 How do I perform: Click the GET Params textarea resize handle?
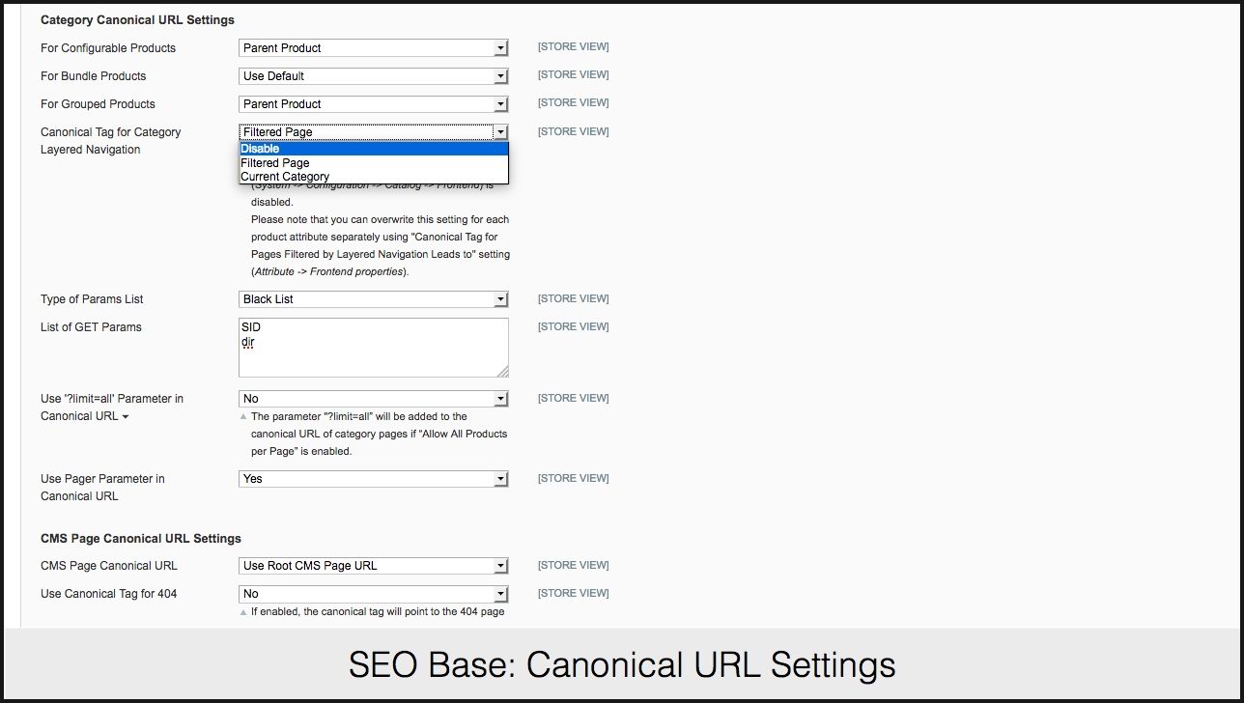pos(502,372)
